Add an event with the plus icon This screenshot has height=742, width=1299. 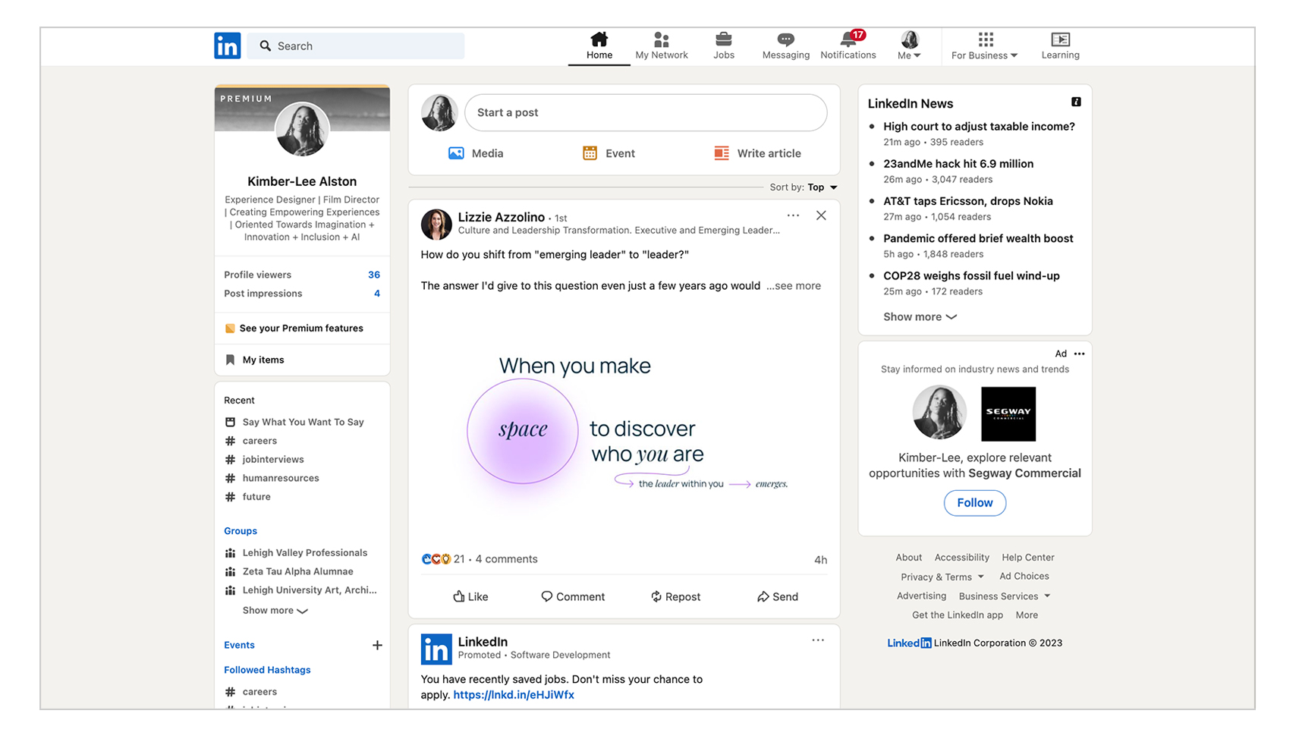[x=377, y=645]
